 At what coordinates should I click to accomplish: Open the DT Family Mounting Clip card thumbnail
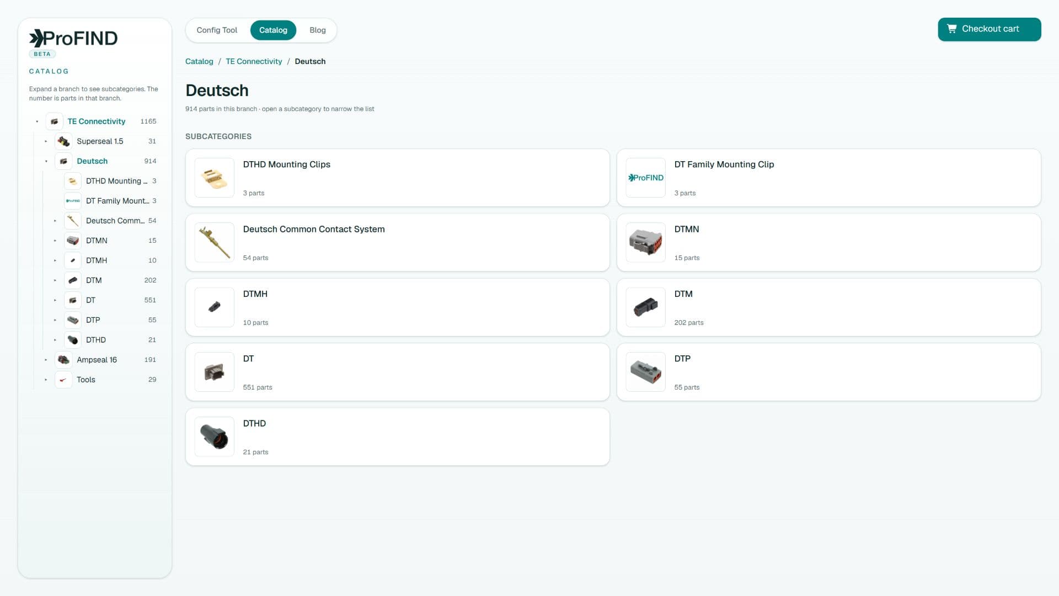(x=646, y=178)
